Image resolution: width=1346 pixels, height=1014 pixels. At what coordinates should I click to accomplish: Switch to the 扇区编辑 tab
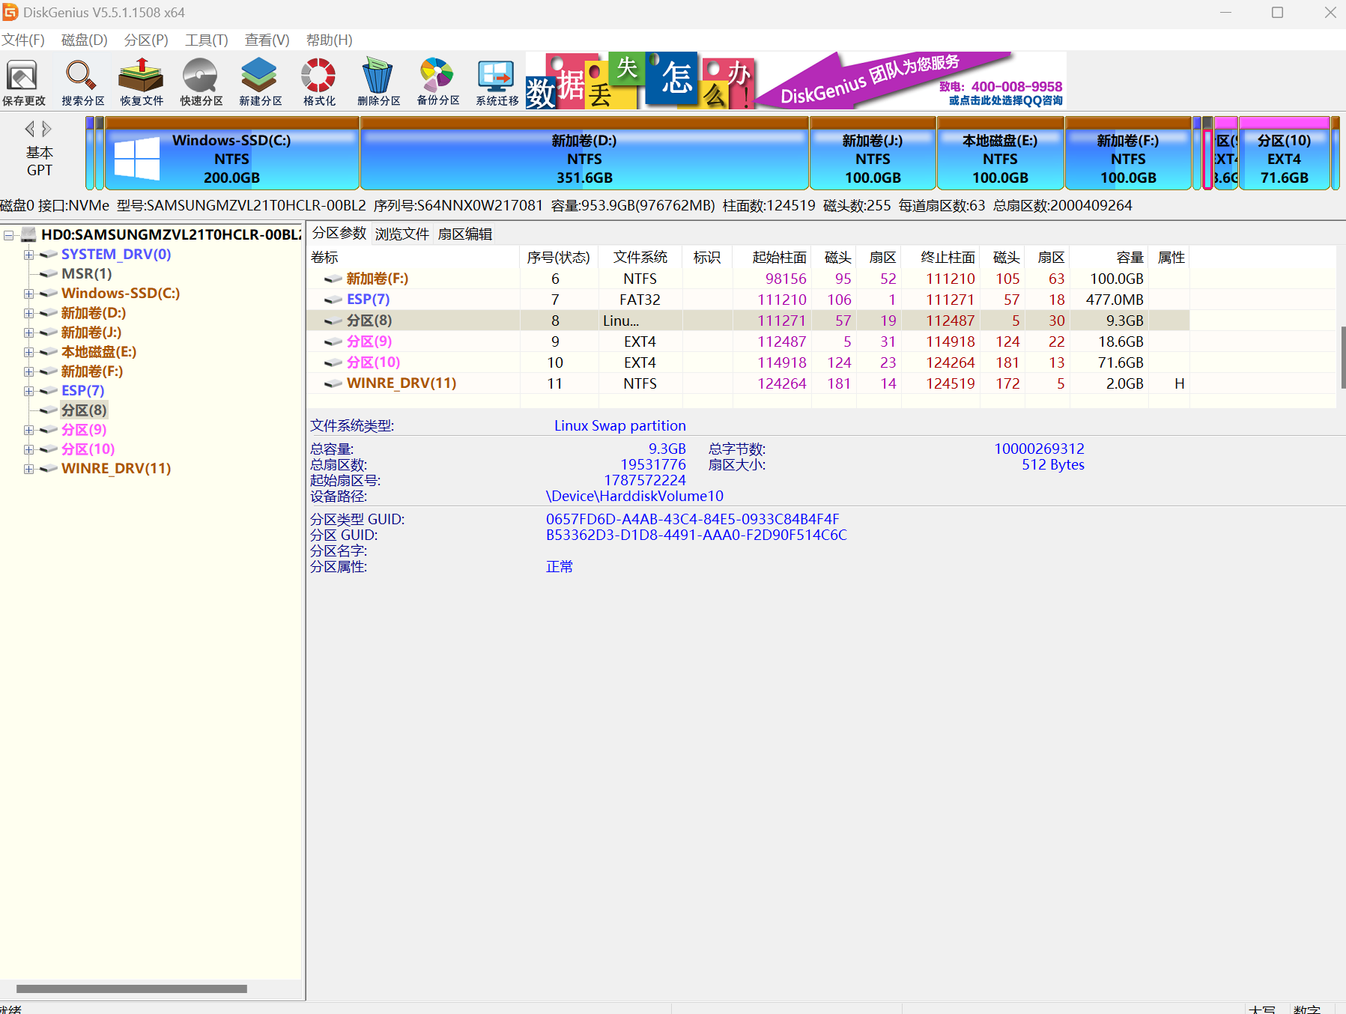(x=465, y=234)
